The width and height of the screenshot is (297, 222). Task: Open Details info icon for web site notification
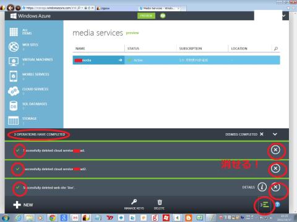(262, 187)
